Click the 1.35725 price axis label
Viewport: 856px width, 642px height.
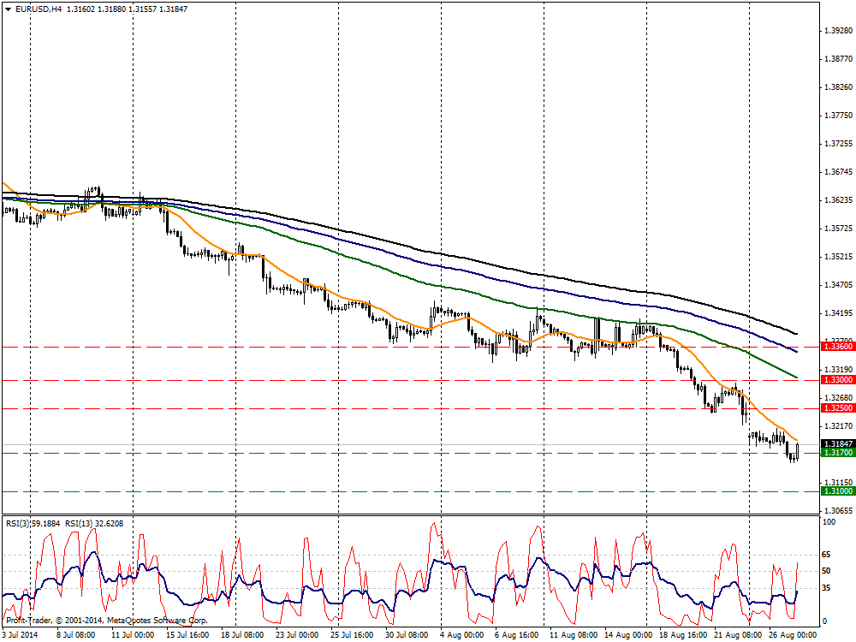(838, 229)
